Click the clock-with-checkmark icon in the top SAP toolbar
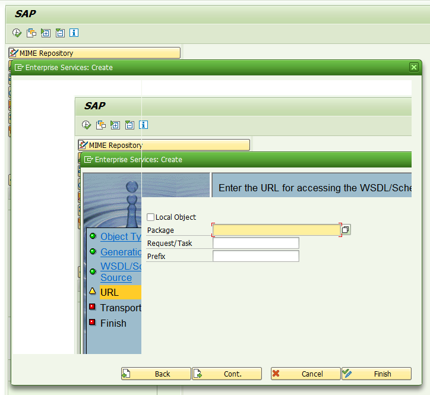Screen dimensions: 430x395 [17, 33]
